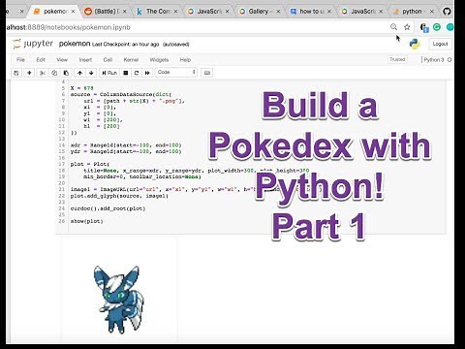Click the browser address bar URL

68,27
